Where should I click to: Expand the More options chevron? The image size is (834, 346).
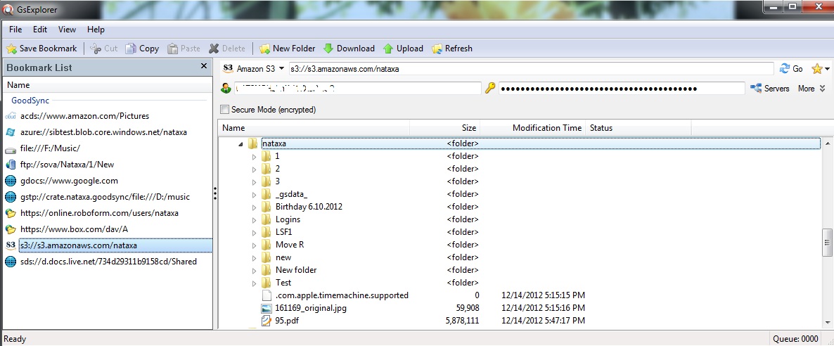click(x=822, y=89)
